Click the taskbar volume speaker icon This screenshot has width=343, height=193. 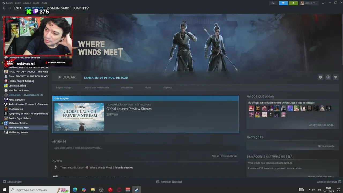tap(313, 190)
